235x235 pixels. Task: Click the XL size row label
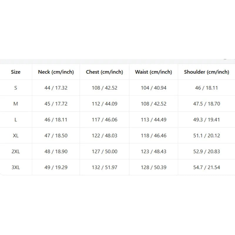(16, 135)
